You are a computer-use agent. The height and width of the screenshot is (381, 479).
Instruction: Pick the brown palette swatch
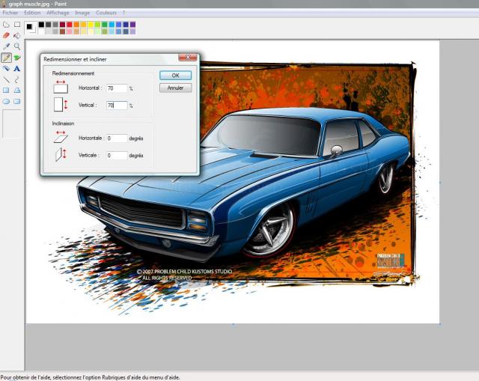pyautogui.click(x=62, y=31)
